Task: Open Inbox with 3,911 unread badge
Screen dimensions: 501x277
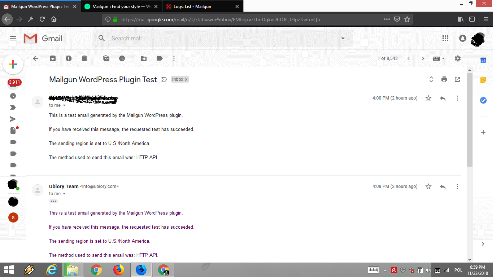Action: (14, 83)
